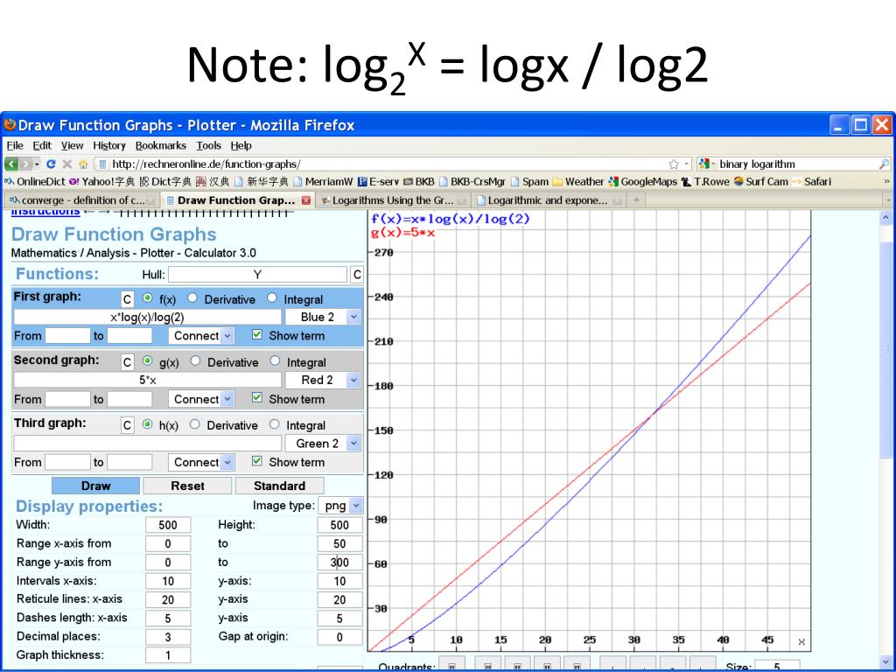Screen dimensions: 896x672
Task: Open the BKB-CrsMgr bookmark
Action: (x=472, y=182)
